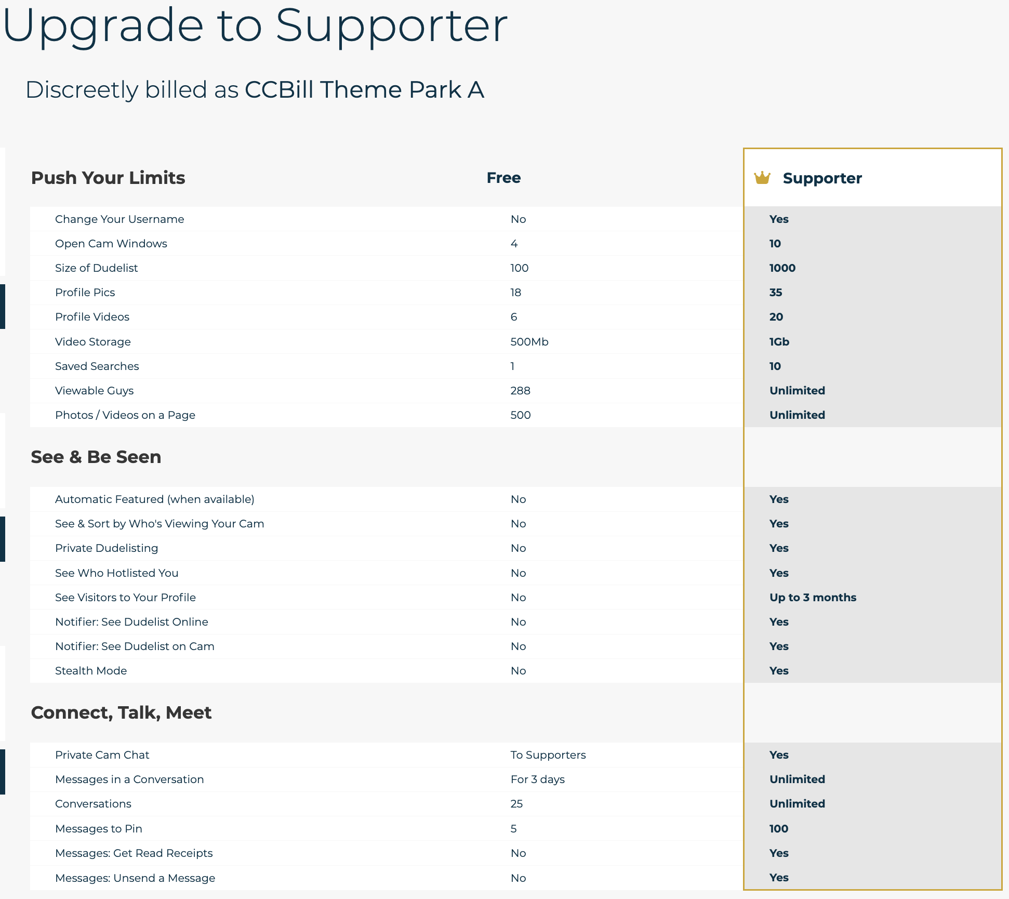Click the Stealth Mode feature label
The image size is (1009, 899).
tap(91, 671)
